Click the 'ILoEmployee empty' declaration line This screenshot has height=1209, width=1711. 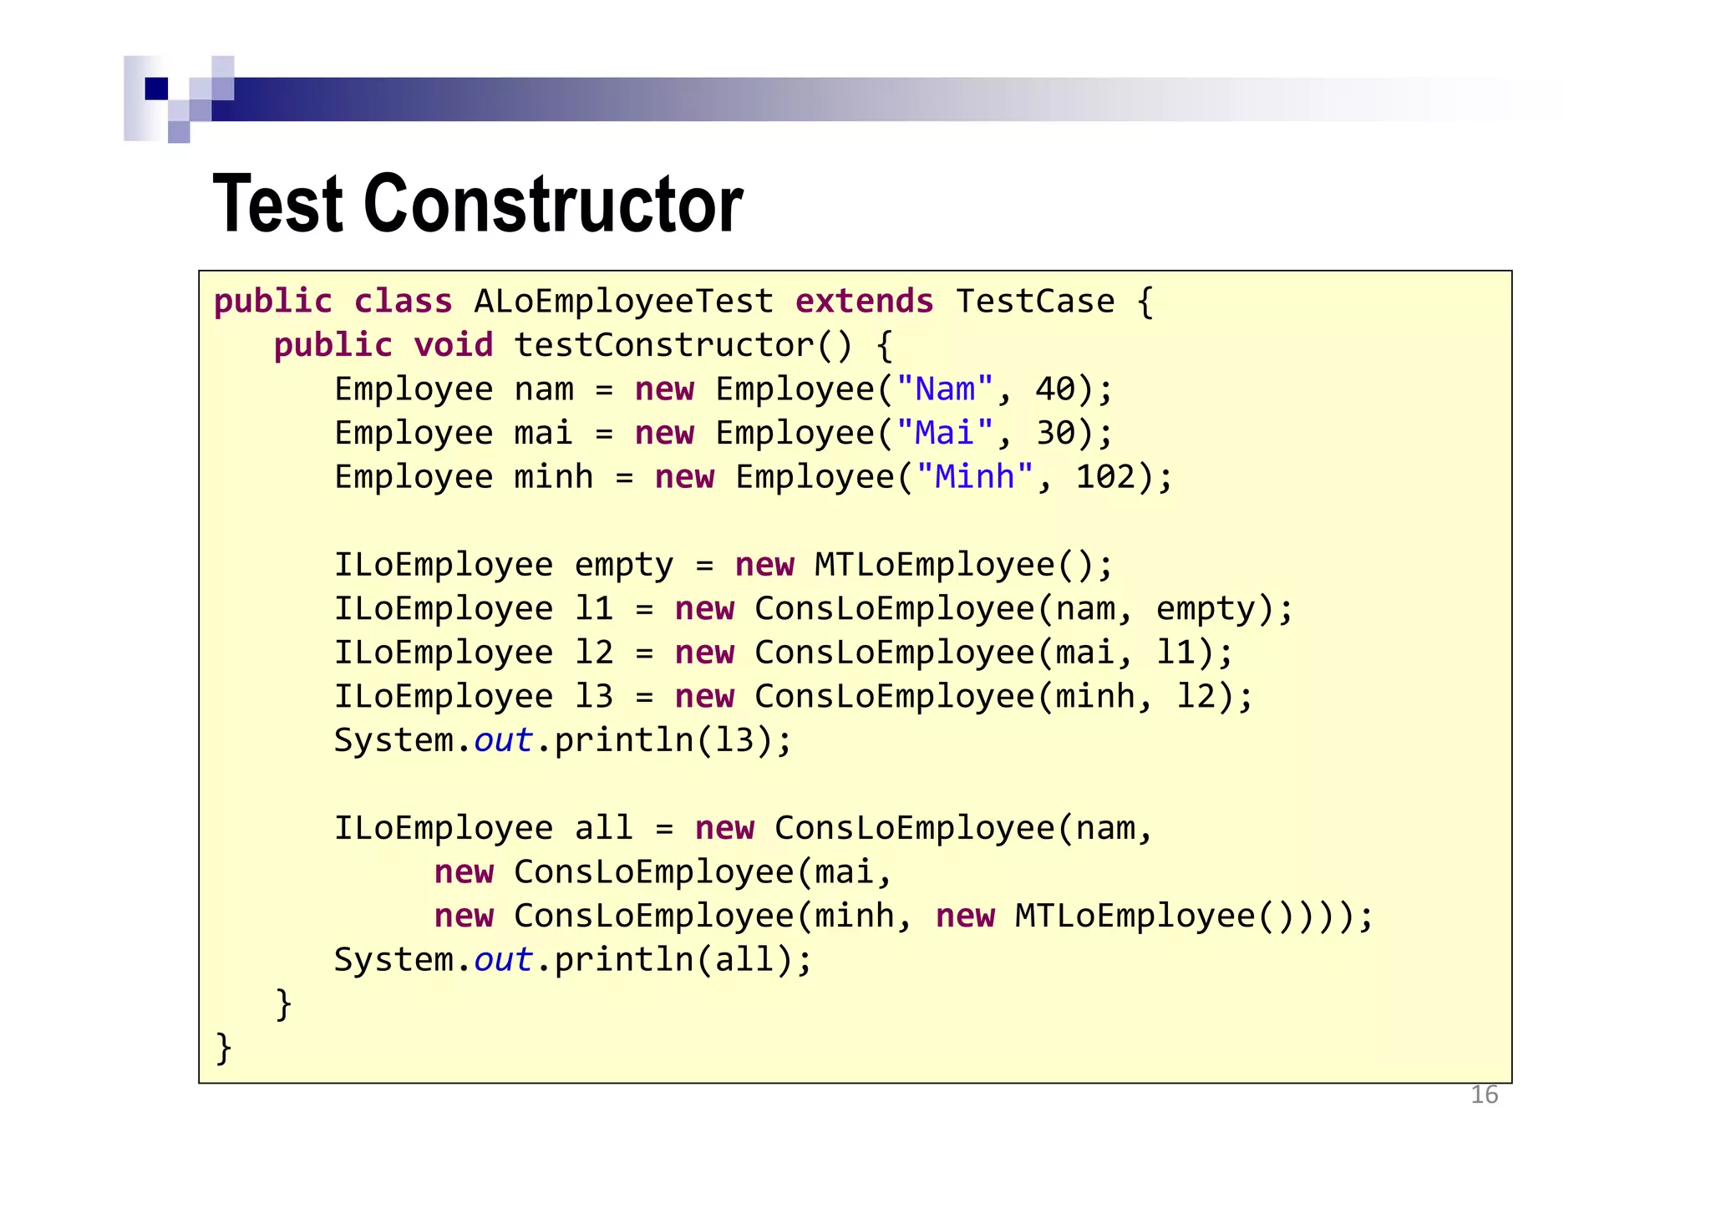click(723, 565)
